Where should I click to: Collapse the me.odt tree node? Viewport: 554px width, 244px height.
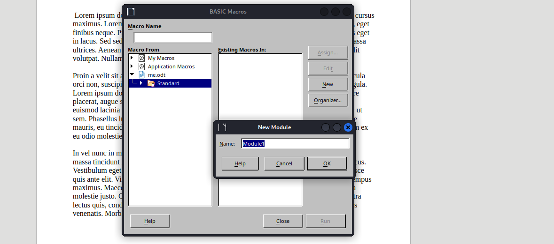pyautogui.click(x=132, y=74)
